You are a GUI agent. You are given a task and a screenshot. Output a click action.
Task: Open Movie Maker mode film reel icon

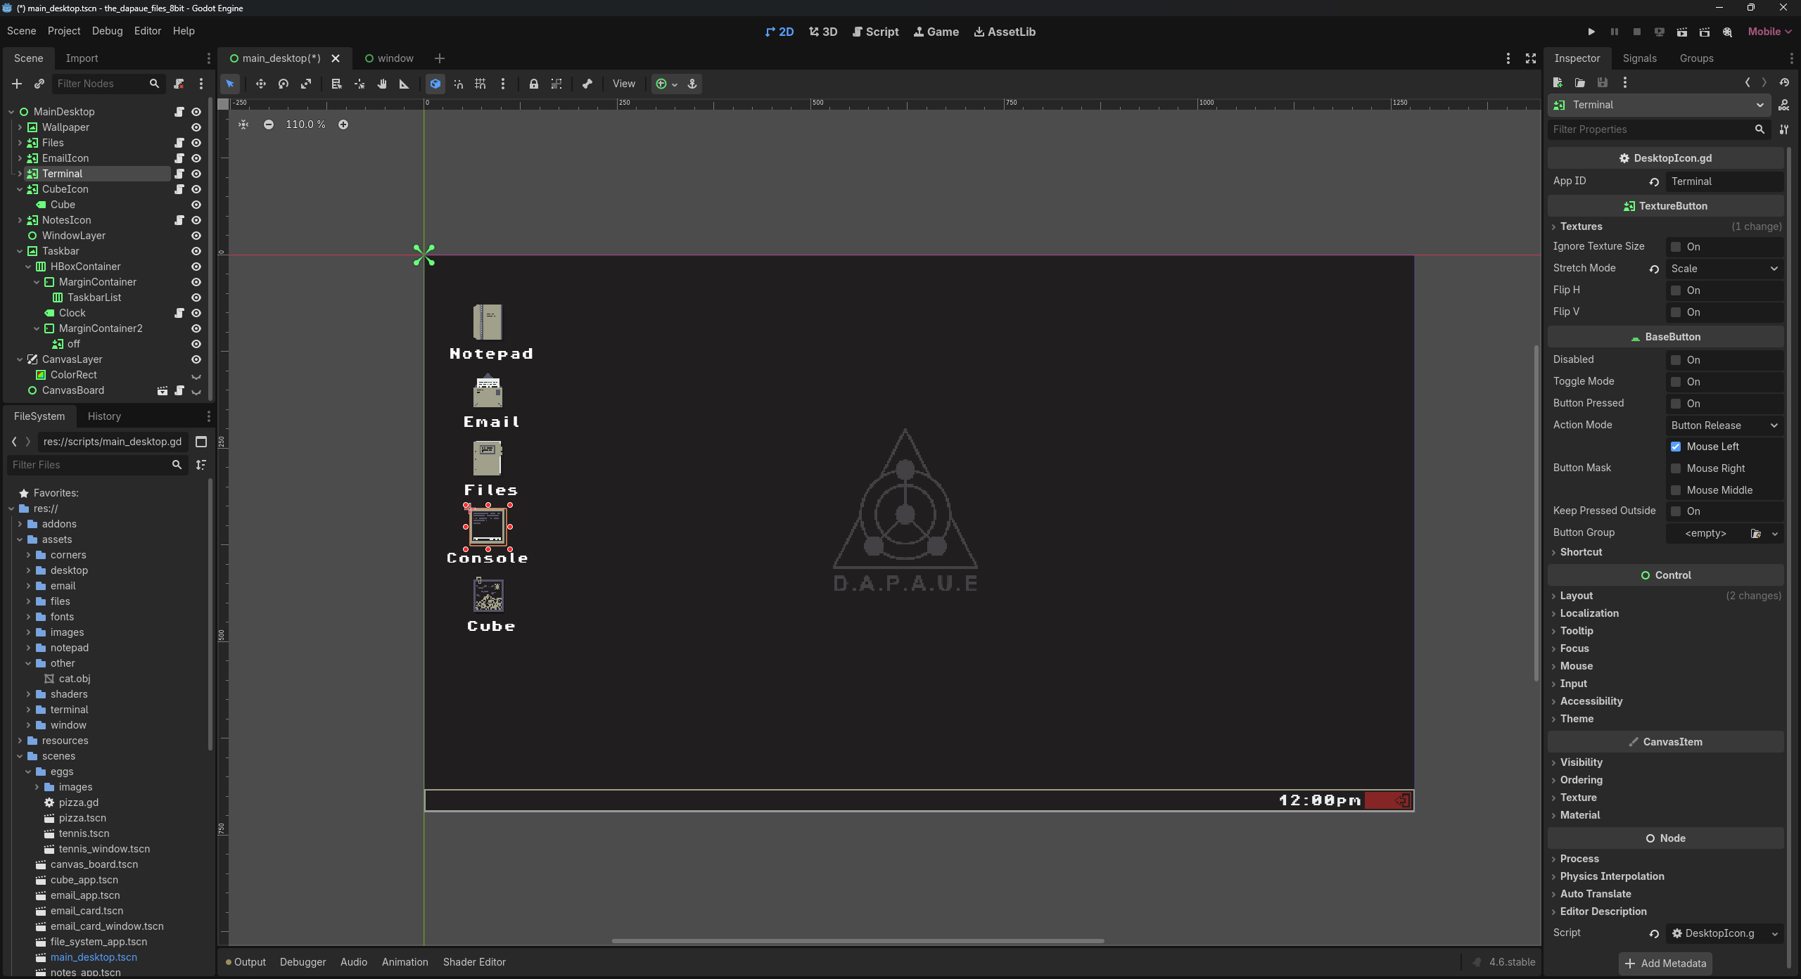pyautogui.click(x=1727, y=32)
